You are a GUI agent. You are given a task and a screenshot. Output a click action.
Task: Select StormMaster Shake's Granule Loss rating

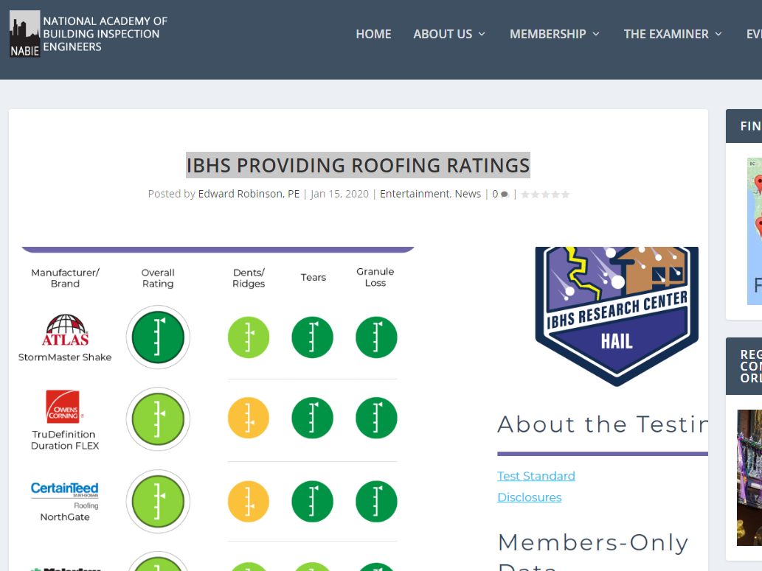pos(376,337)
